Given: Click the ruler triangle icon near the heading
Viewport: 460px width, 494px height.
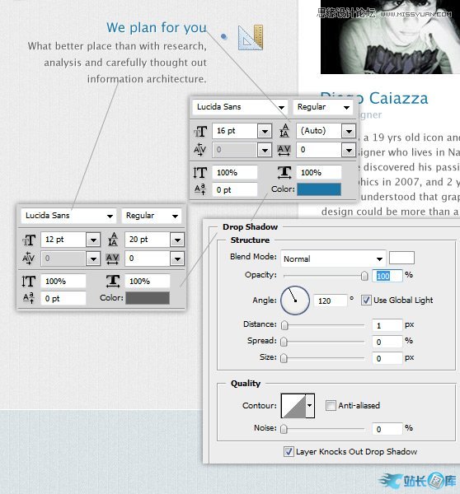Looking at the screenshot, I should 251,37.
